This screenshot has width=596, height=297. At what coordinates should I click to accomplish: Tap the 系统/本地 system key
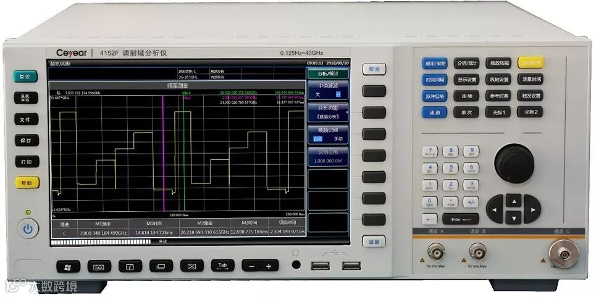[x=26, y=98]
